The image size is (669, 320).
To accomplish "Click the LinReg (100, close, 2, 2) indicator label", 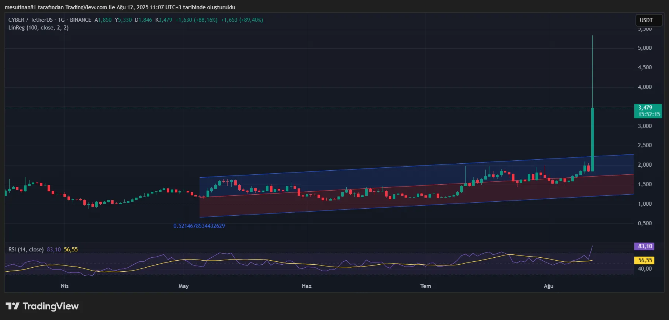I will pyautogui.click(x=38, y=28).
